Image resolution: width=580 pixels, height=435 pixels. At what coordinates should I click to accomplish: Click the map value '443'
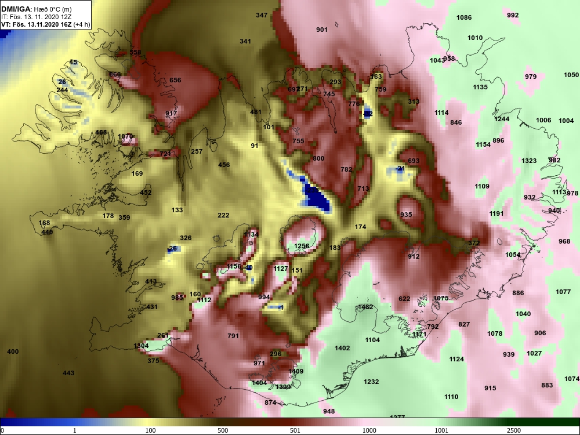68,373
